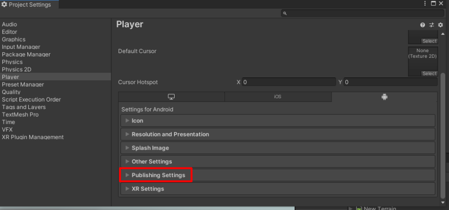Click the Cursor Hotspot Y field
Image resolution: width=449 pixels, height=210 pixels.
(390, 82)
